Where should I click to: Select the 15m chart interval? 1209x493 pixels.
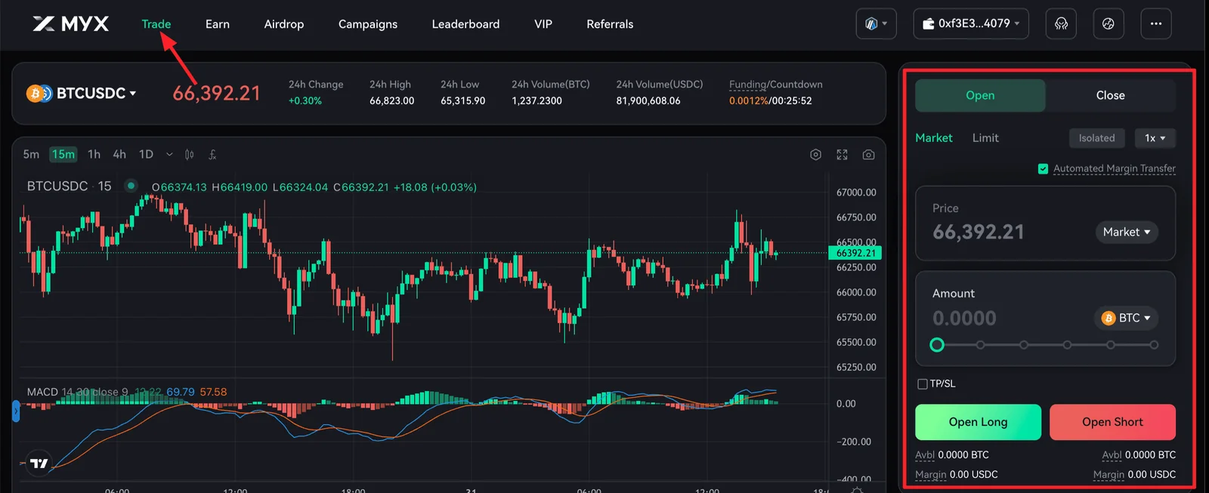(x=63, y=155)
